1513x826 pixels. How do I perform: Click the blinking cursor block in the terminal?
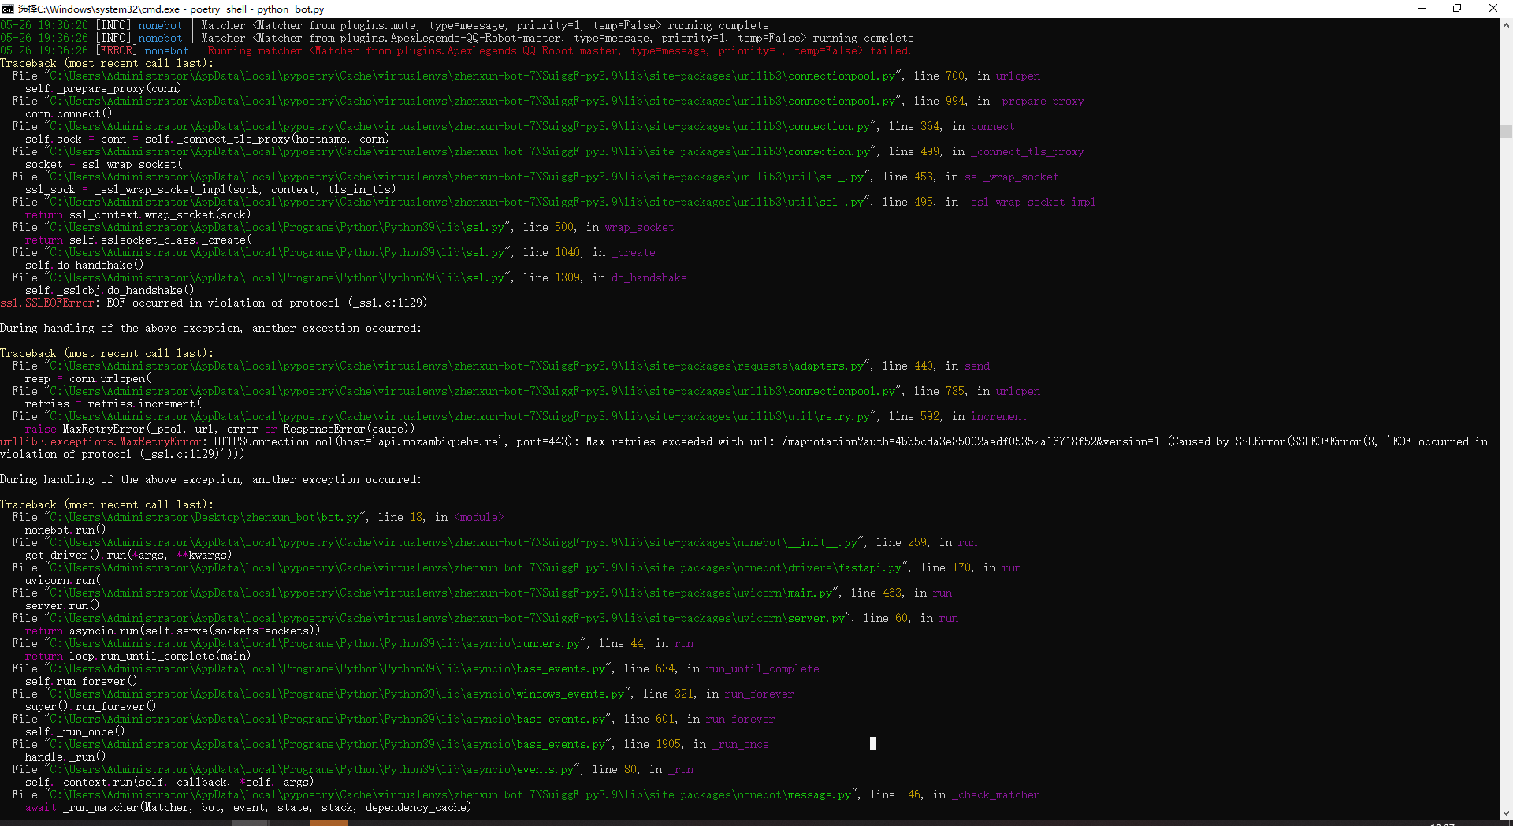872,743
